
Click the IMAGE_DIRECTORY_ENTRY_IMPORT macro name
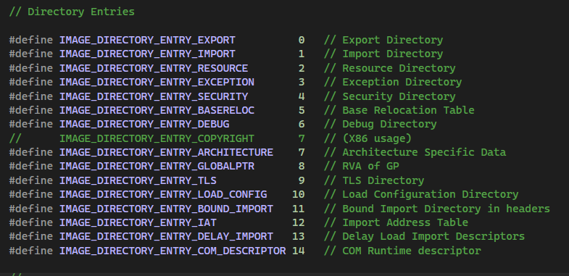147,54
